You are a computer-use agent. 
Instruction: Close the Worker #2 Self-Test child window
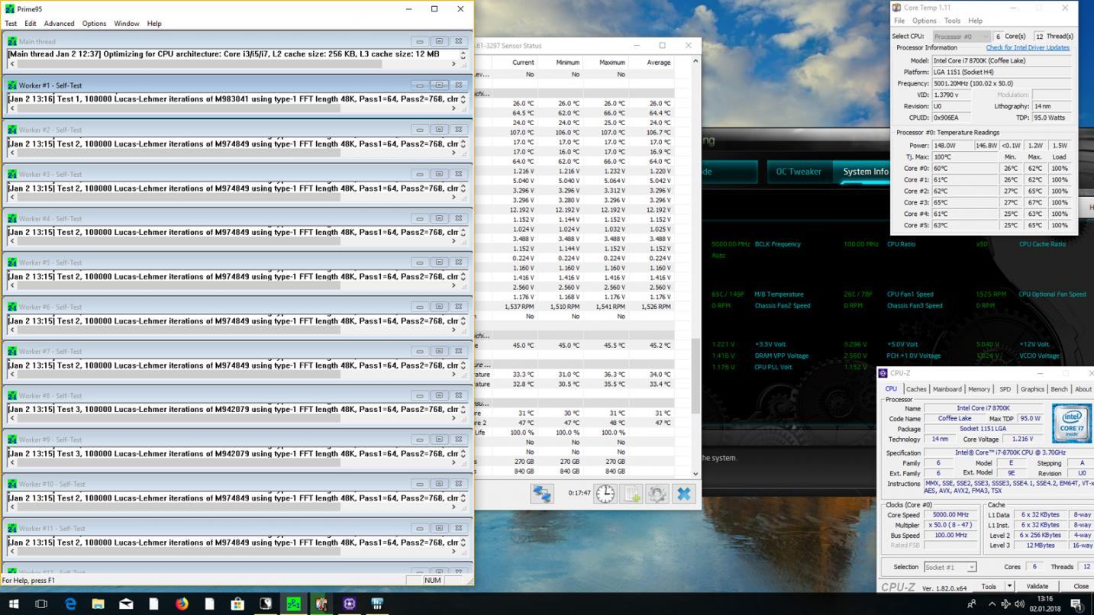point(458,130)
